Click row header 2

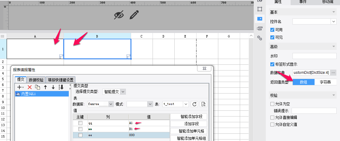click(3, 62)
